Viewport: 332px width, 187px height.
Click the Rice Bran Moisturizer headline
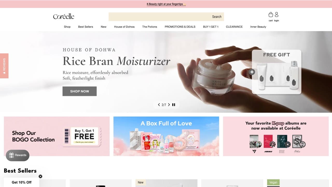[x=116, y=61]
